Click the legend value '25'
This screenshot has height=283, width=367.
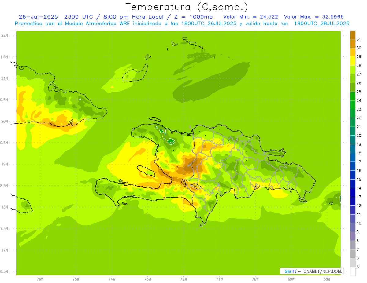359,92
